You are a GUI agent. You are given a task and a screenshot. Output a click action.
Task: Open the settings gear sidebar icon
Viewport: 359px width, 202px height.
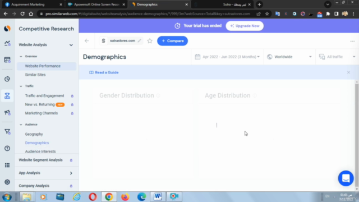[x=7, y=182]
